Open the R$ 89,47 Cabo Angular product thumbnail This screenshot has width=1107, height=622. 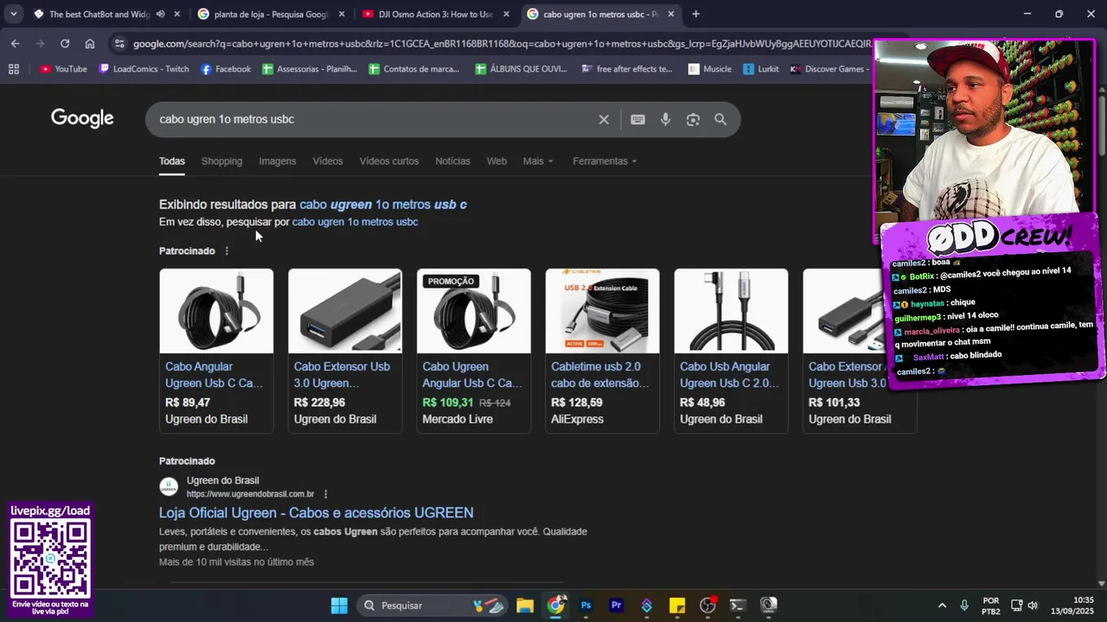coord(216,311)
